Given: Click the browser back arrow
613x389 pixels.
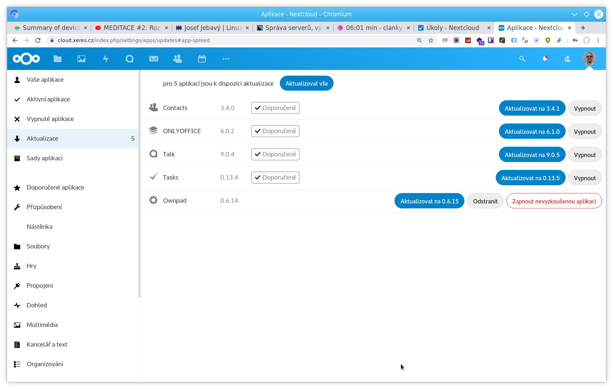Looking at the screenshot, I should coord(15,40).
